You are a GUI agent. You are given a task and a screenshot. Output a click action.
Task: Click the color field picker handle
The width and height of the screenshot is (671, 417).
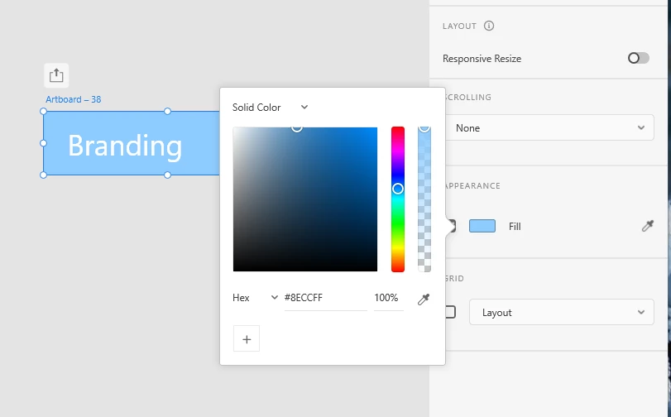click(x=296, y=127)
